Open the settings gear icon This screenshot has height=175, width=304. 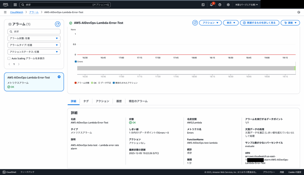tap(228, 5)
